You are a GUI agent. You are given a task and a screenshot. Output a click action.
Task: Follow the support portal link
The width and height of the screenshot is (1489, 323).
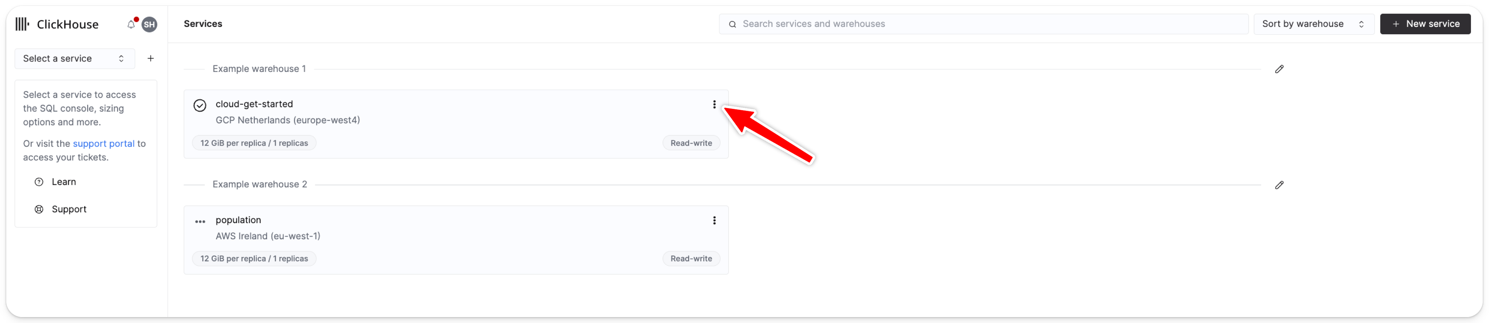[103, 144]
